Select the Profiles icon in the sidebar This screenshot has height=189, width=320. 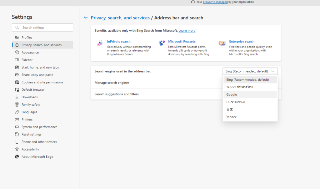click(16, 37)
